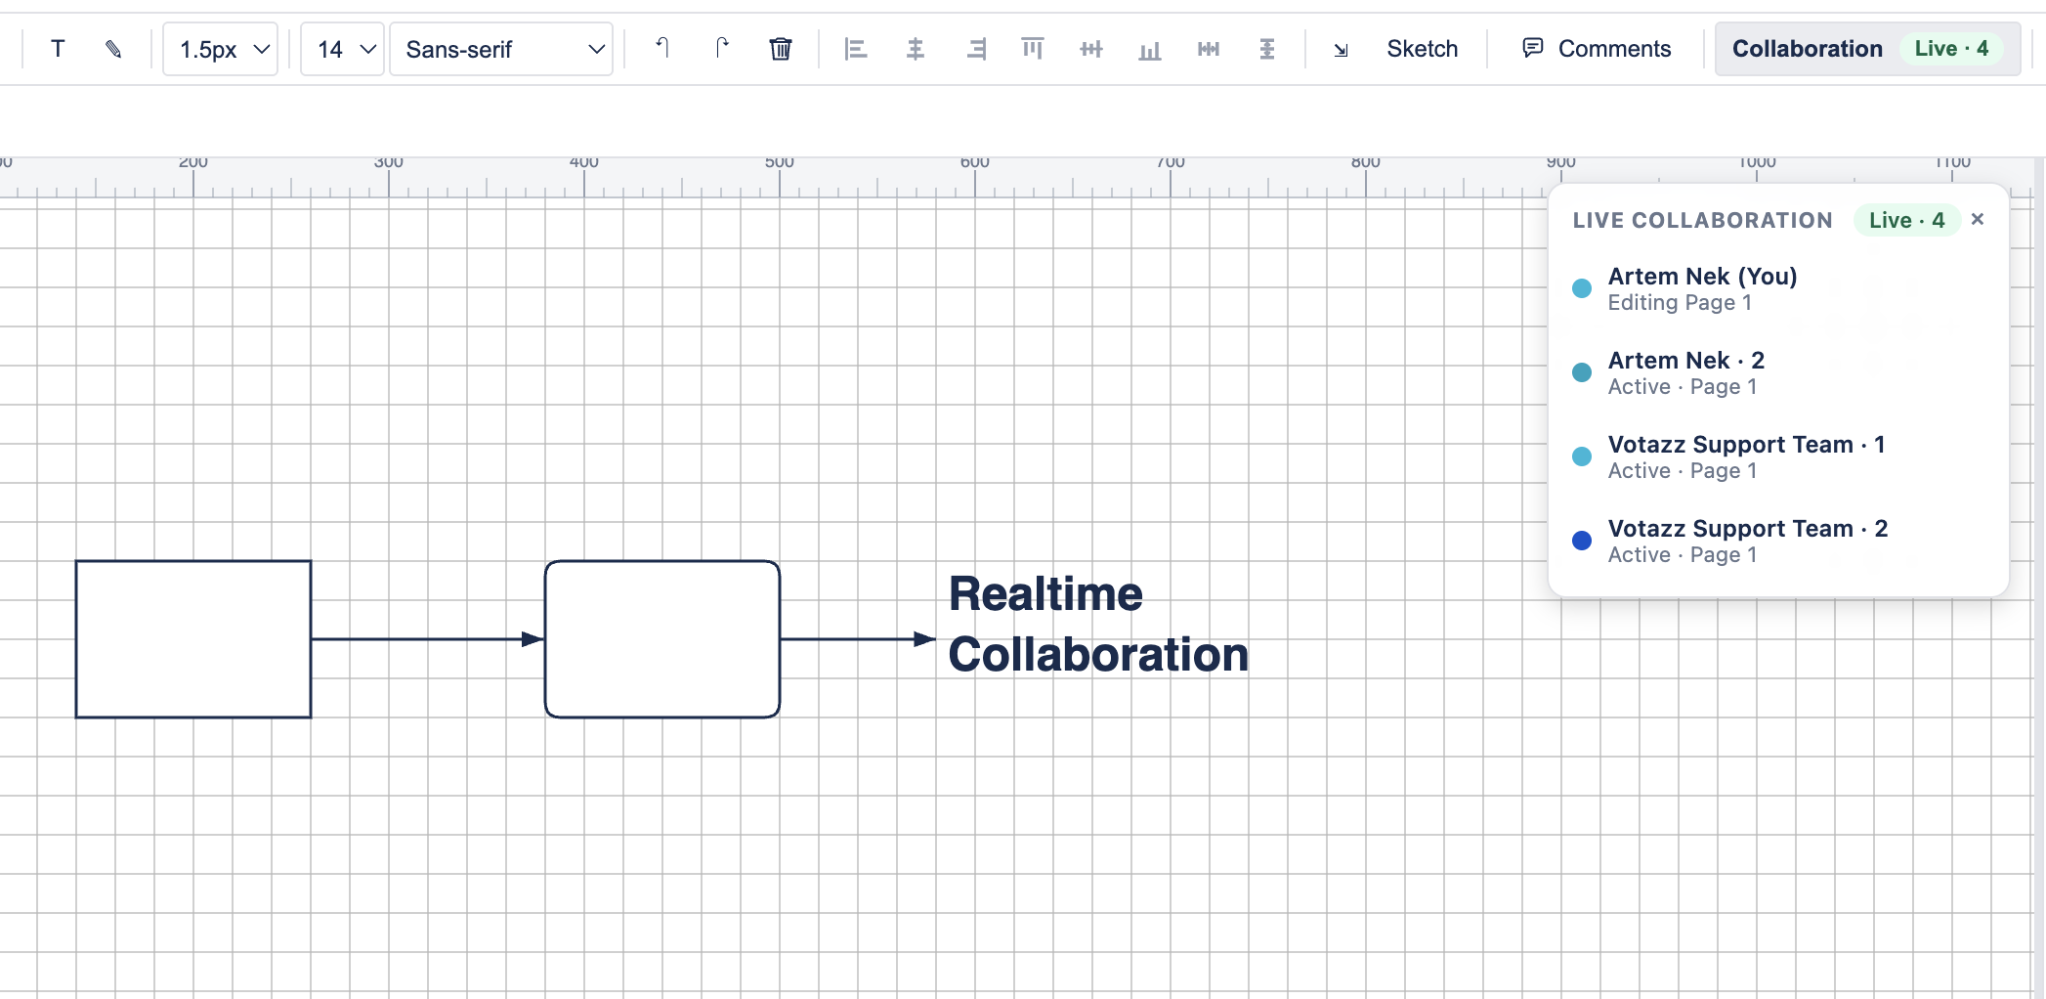
Task: Select the rounded rectangle shape
Action: pos(662,639)
